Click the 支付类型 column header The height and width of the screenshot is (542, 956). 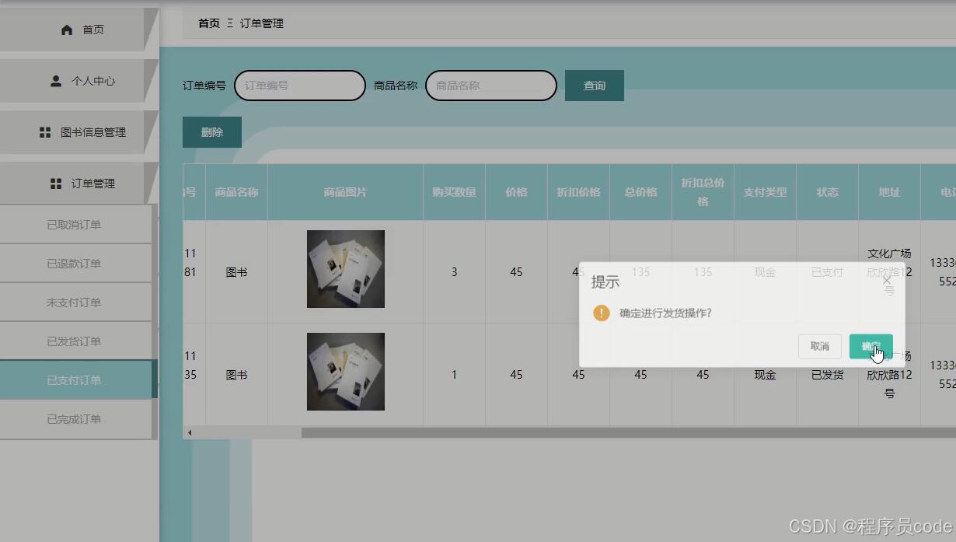tap(766, 192)
